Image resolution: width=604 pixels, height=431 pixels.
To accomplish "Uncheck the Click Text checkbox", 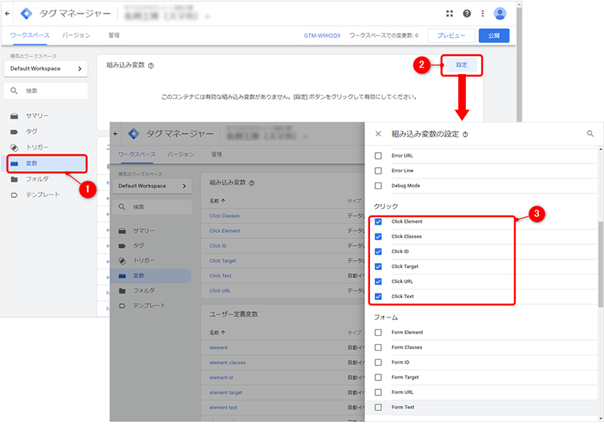I will click(378, 296).
